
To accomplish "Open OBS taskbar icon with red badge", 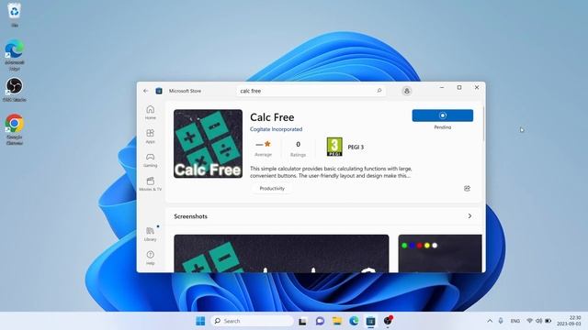I will tap(388, 321).
